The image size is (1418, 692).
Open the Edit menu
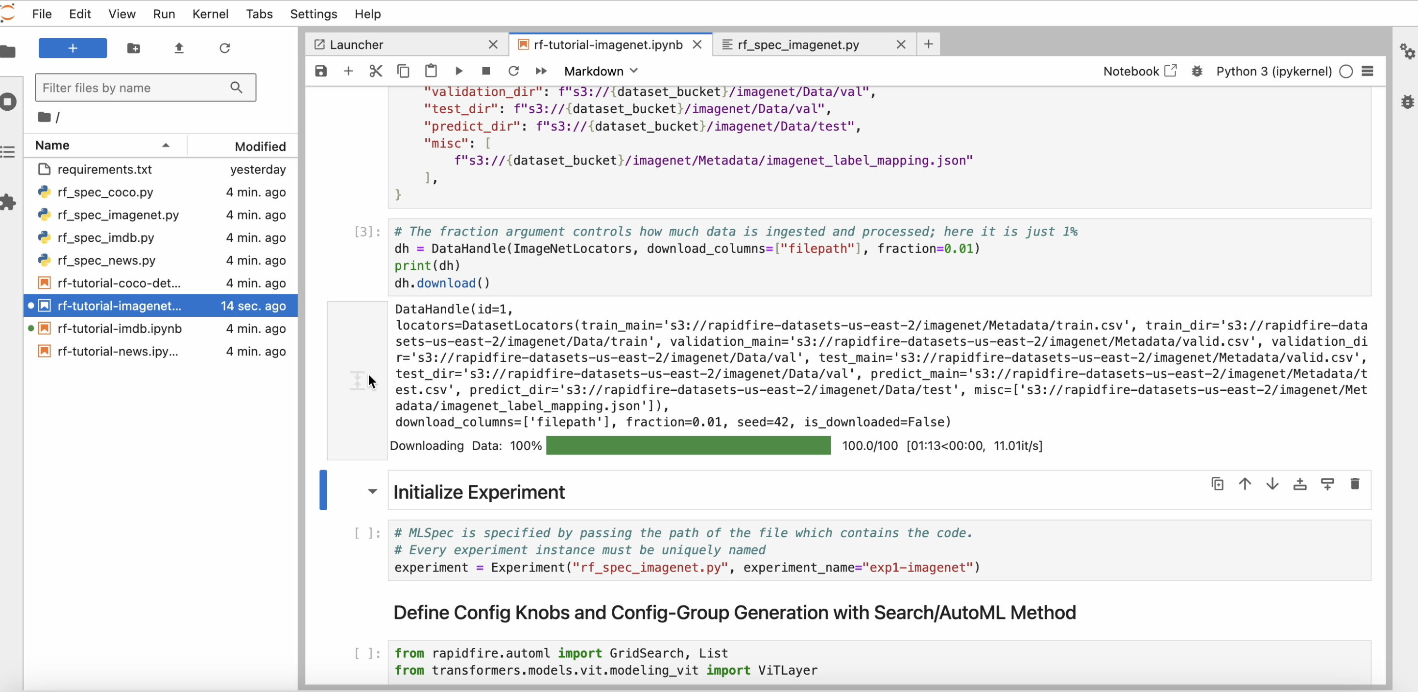80,14
